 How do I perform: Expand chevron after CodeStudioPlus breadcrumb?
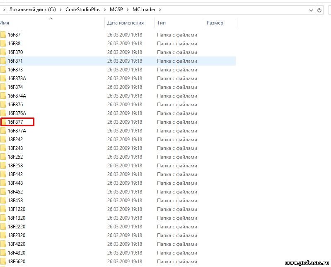pyautogui.click(x=105, y=10)
